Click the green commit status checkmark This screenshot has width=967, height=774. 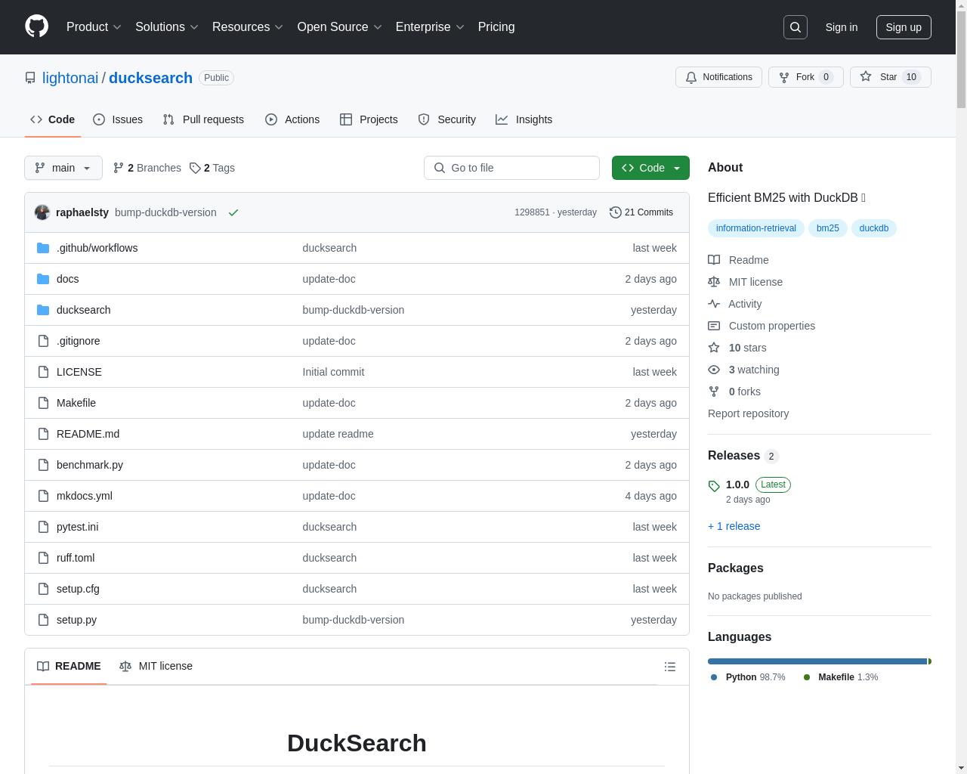click(x=233, y=212)
